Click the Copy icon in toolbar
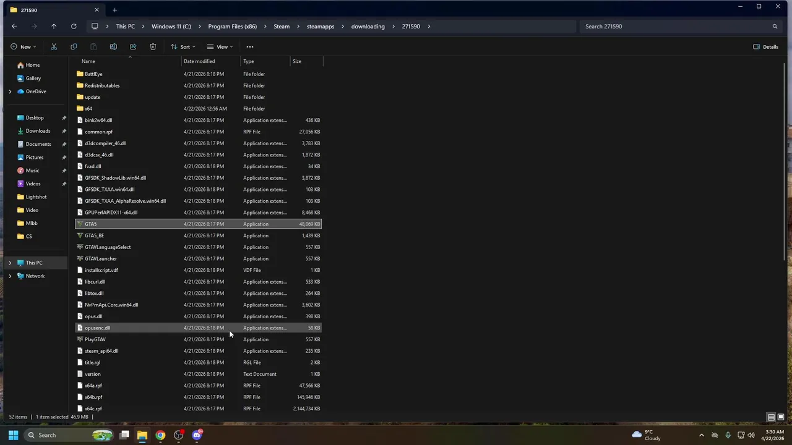 point(74,46)
